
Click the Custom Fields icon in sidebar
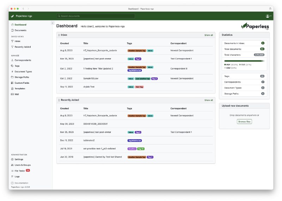pos(13,83)
